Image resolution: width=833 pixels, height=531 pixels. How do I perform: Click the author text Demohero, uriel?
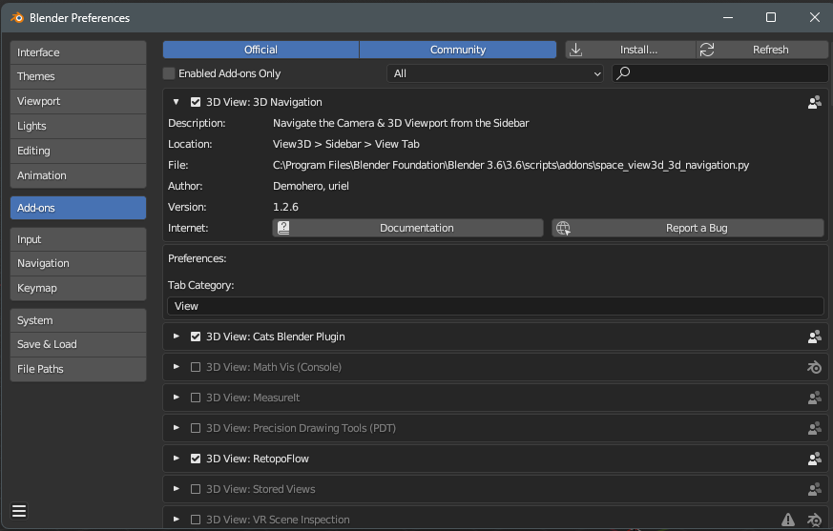tap(311, 187)
